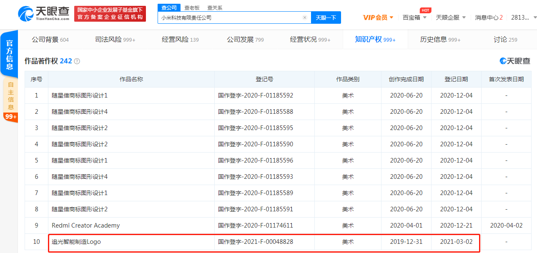
Task: Click the red official credit agency banner
Action: coord(110,14)
